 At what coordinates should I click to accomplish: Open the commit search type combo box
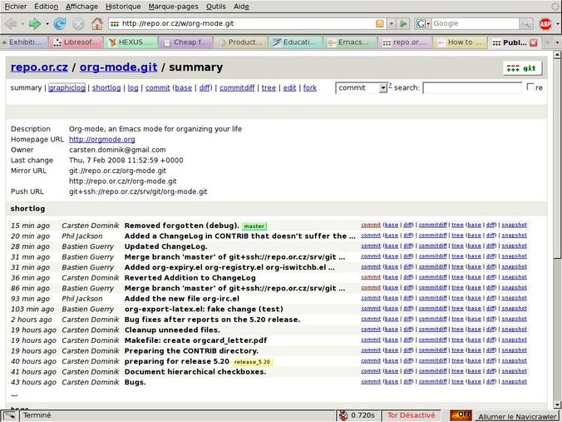click(362, 88)
